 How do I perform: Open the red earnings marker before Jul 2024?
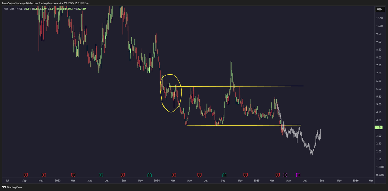[x=199, y=175]
